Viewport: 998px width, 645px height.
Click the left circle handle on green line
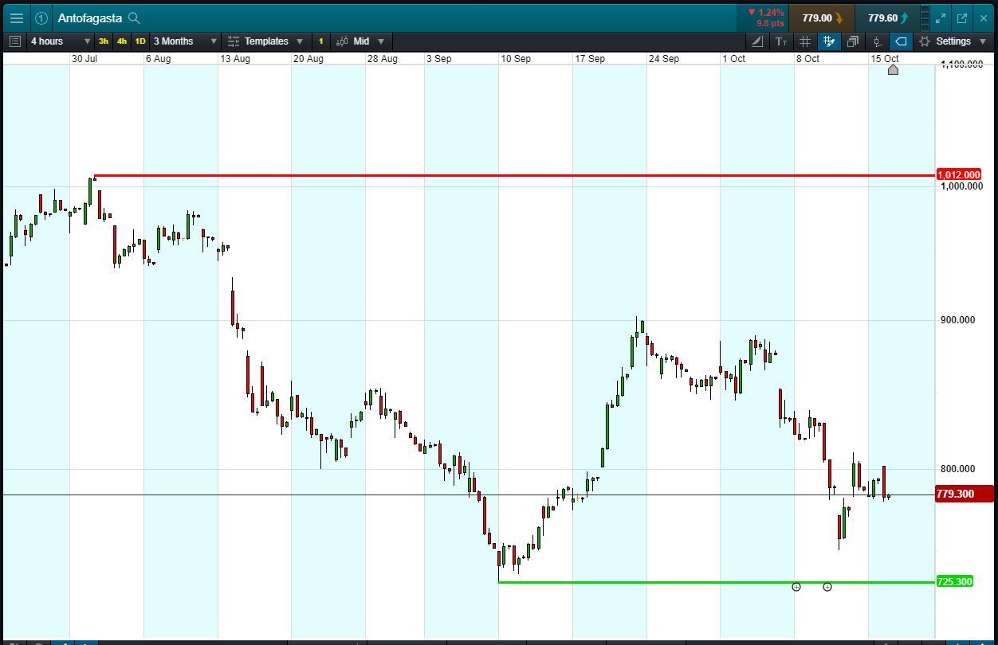pos(796,587)
